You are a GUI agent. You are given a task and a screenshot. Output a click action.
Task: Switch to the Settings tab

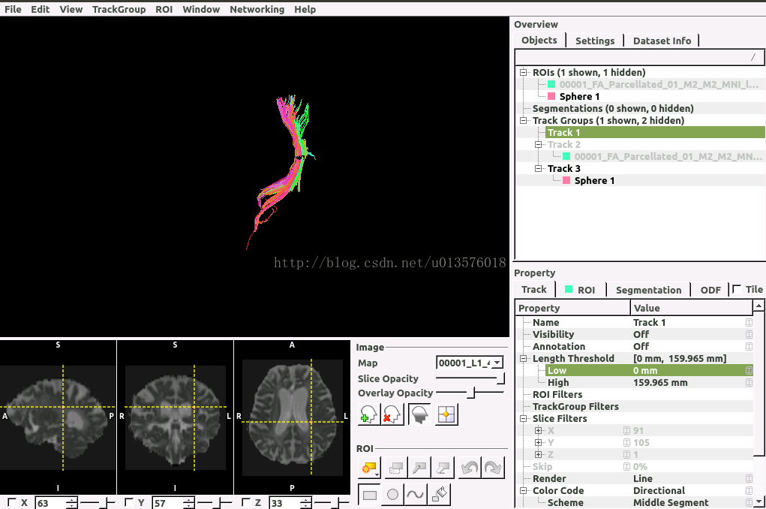tap(594, 41)
